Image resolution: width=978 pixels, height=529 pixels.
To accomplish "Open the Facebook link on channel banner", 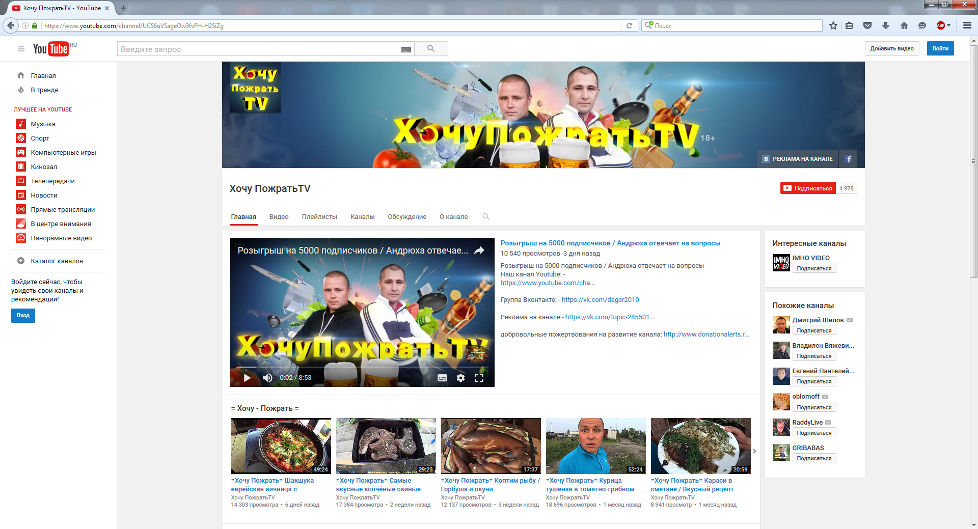I will (x=848, y=159).
